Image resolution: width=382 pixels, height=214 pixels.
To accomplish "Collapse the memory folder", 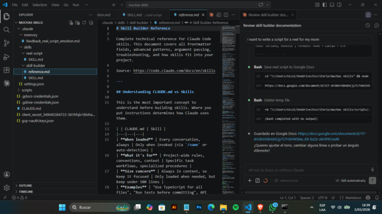I will point(21,35).
